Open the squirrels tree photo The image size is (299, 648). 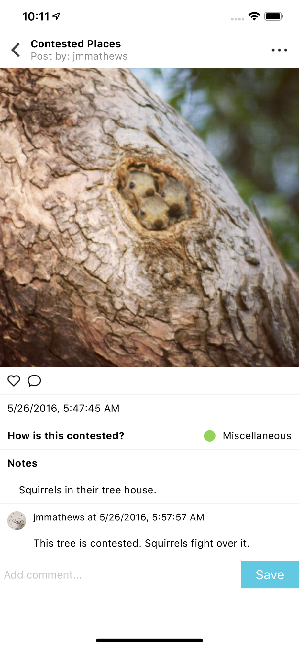(149, 217)
